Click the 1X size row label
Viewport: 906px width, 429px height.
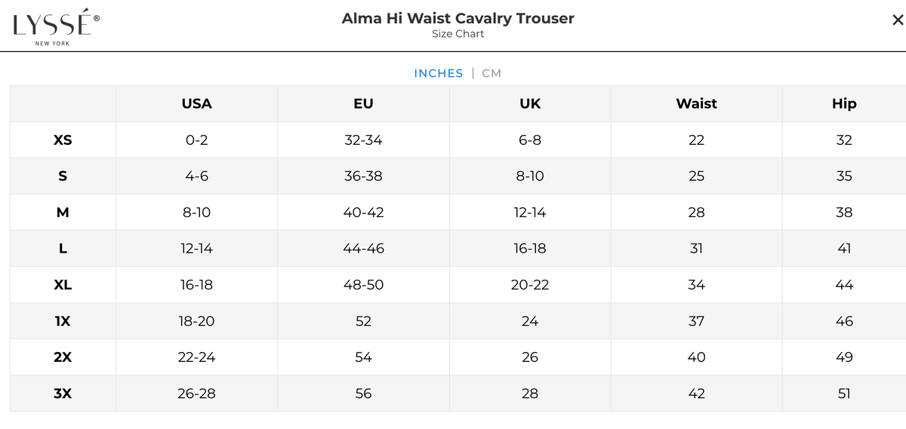click(x=63, y=321)
